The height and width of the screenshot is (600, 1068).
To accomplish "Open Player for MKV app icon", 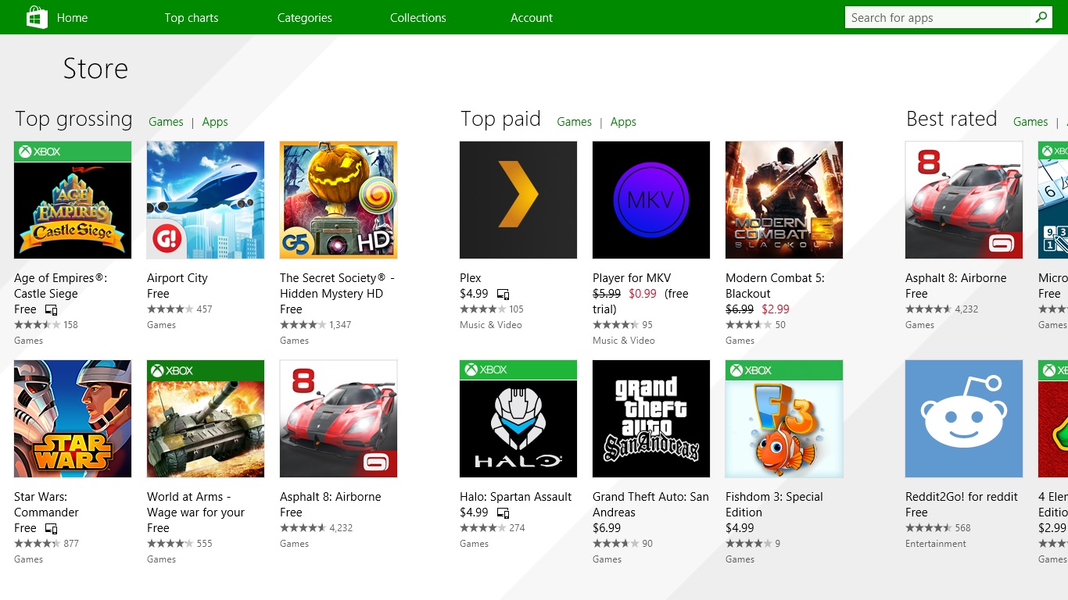I will tap(651, 200).
